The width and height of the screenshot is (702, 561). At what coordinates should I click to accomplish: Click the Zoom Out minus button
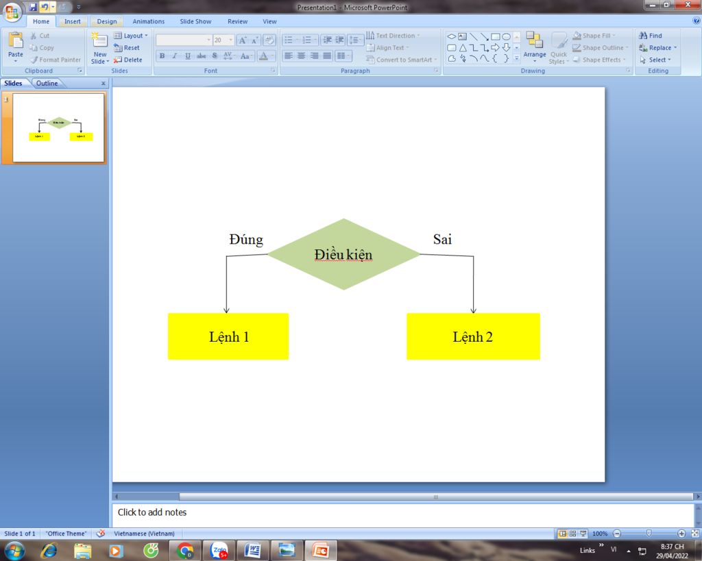pos(617,534)
